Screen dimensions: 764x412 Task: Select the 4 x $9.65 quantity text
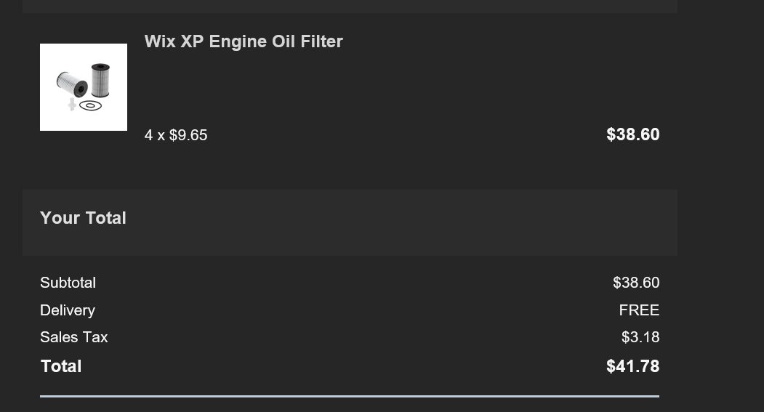176,135
